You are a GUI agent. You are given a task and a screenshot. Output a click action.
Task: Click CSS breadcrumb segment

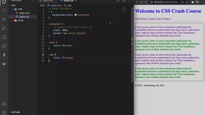(x=42, y=5)
